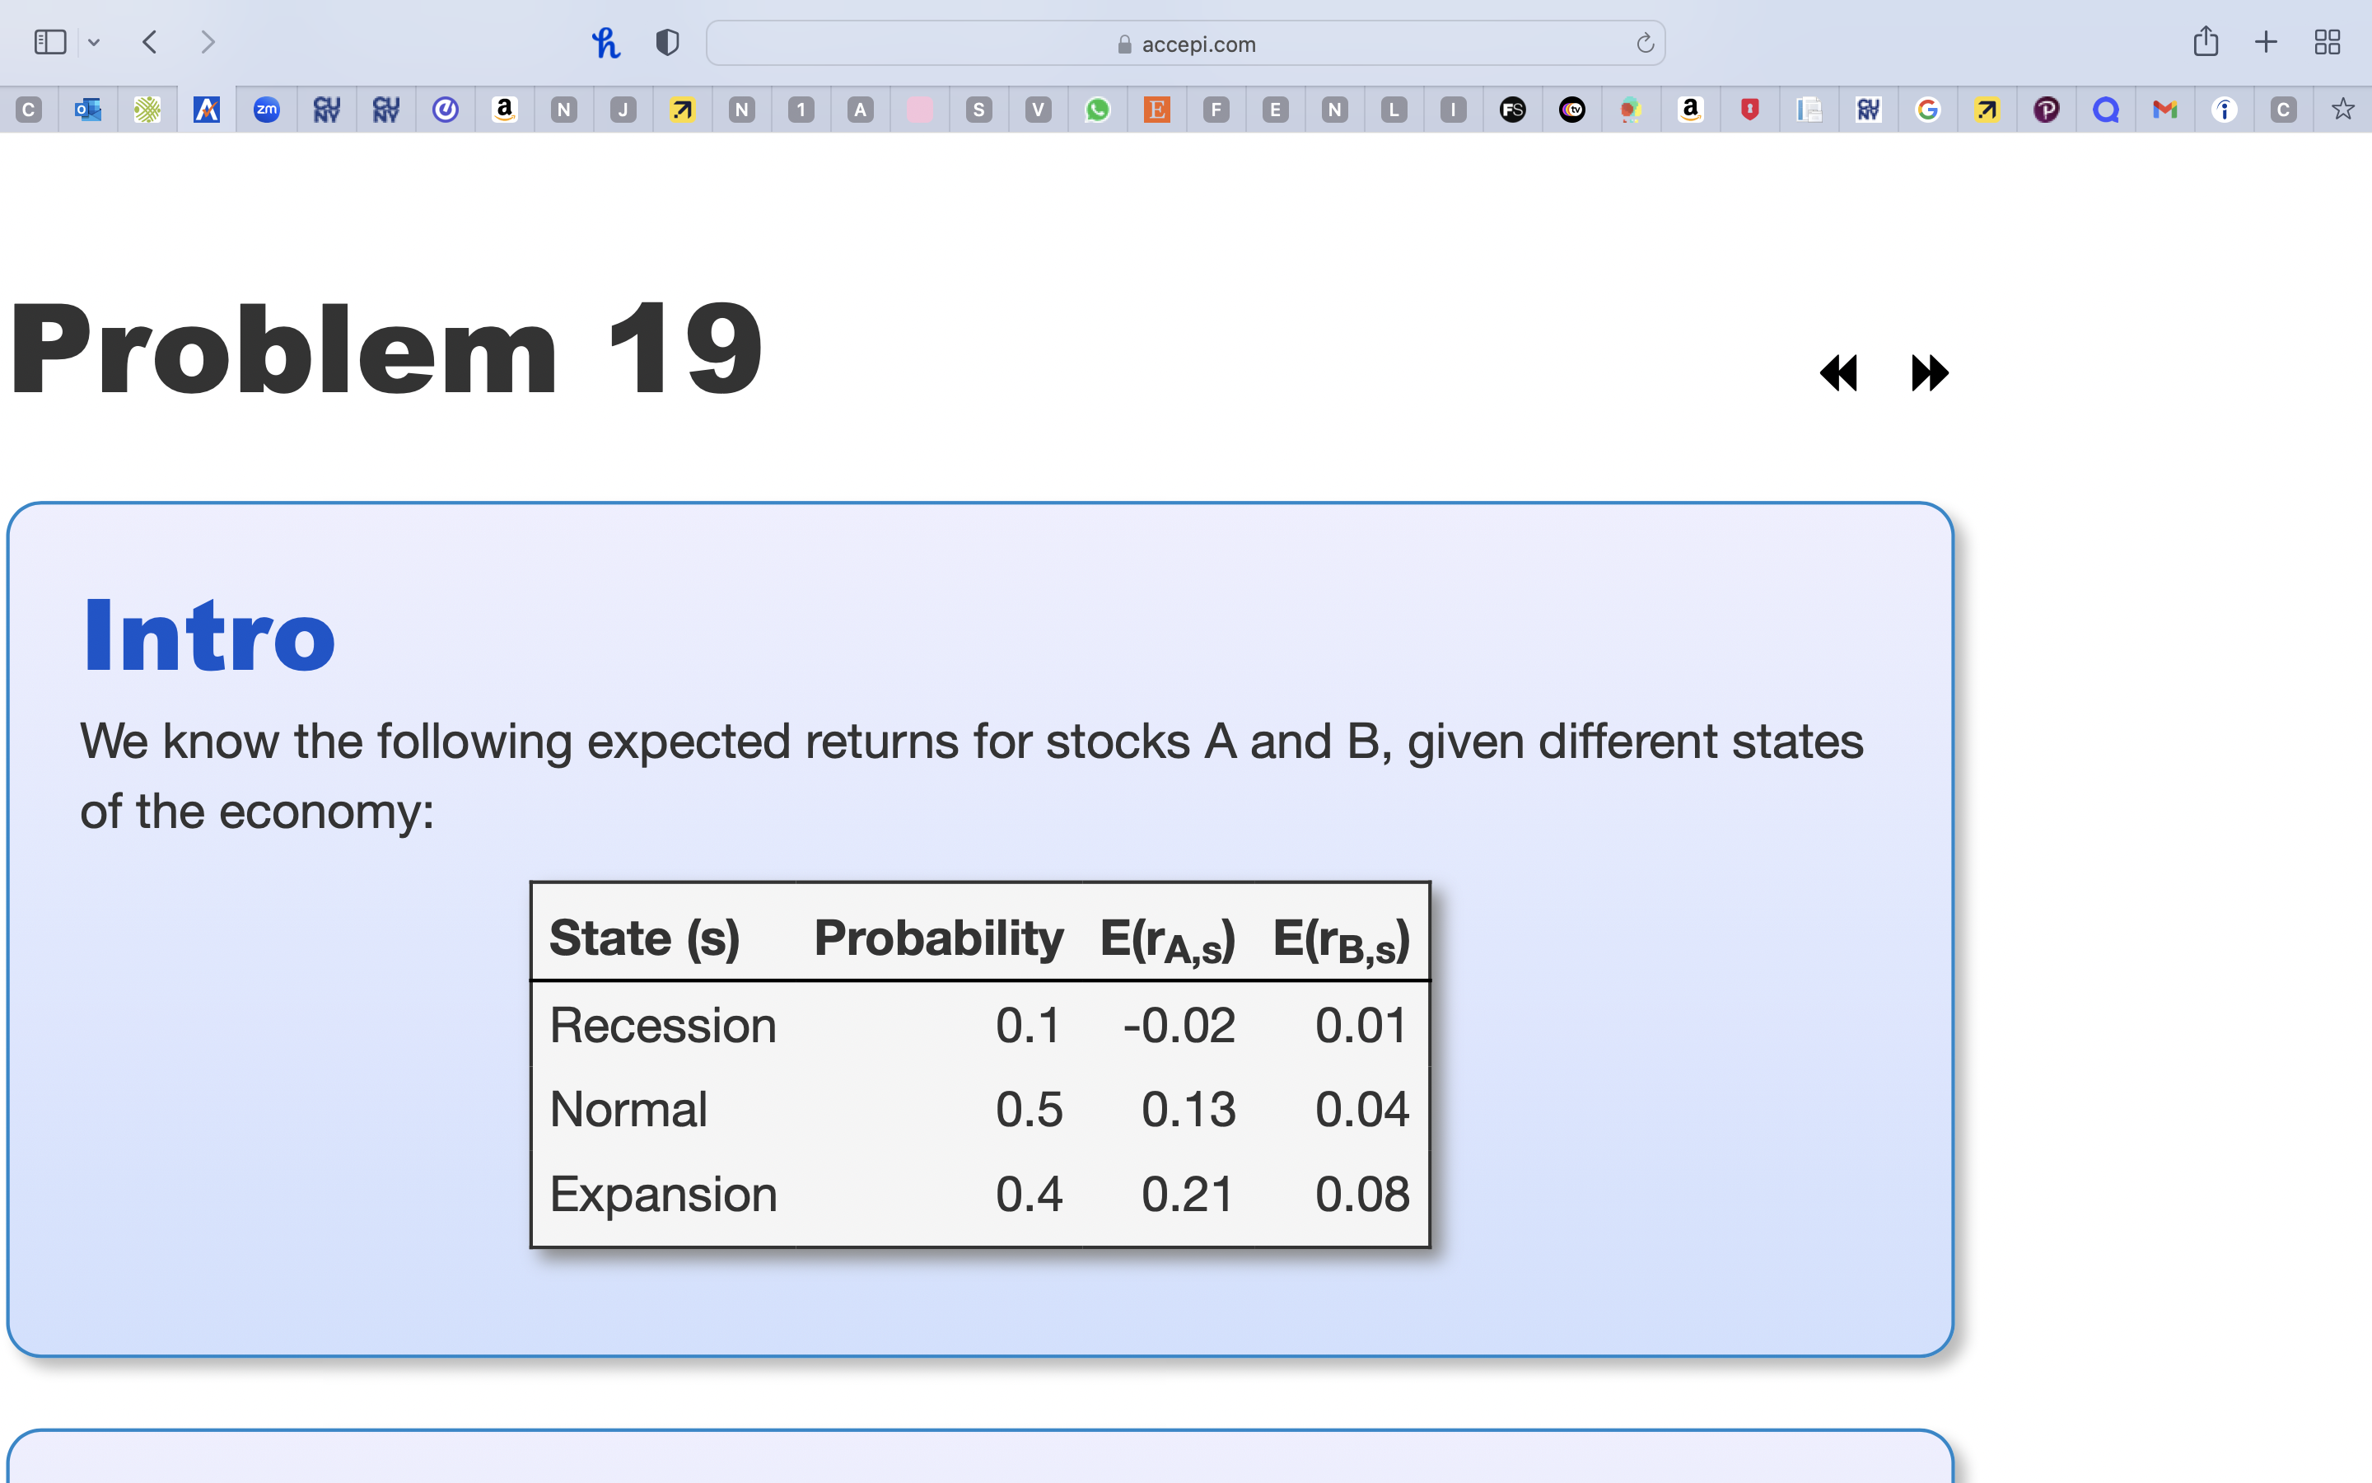Open a new tab with the plus icon

click(2266, 42)
